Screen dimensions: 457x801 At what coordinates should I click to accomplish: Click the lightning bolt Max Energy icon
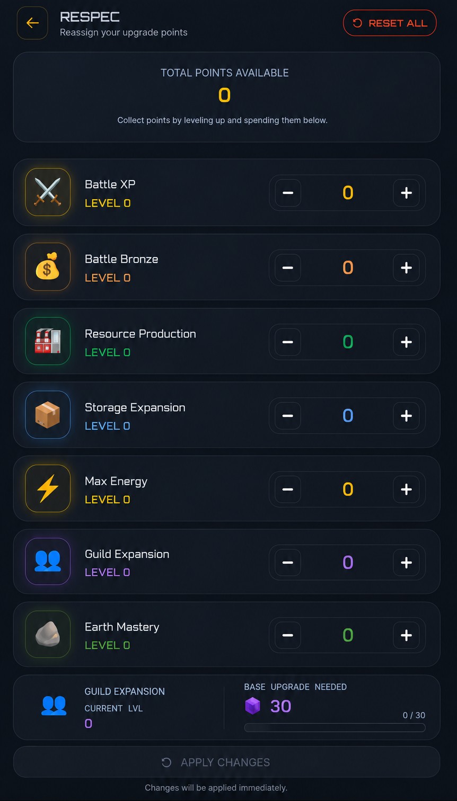[48, 488]
